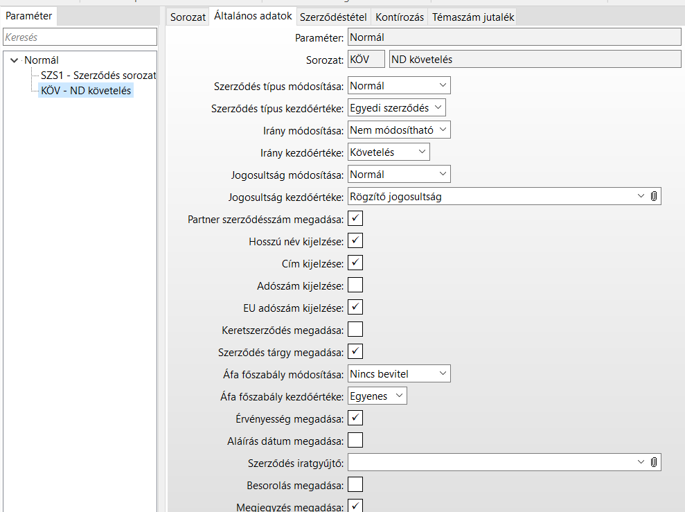
Task: Open Szerződés típus módosítása dropdown
Action: tap(399, 86)
